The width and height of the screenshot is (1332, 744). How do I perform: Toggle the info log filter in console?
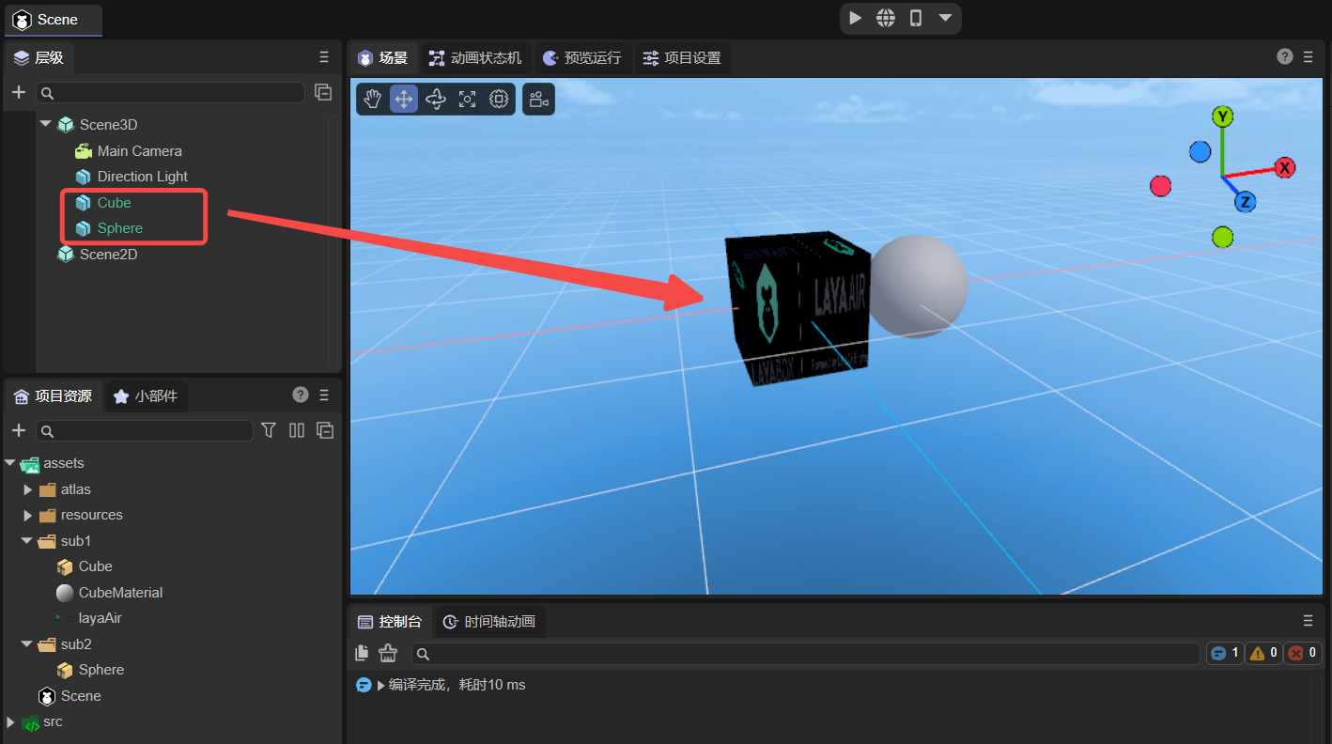tap(1225, 653)
